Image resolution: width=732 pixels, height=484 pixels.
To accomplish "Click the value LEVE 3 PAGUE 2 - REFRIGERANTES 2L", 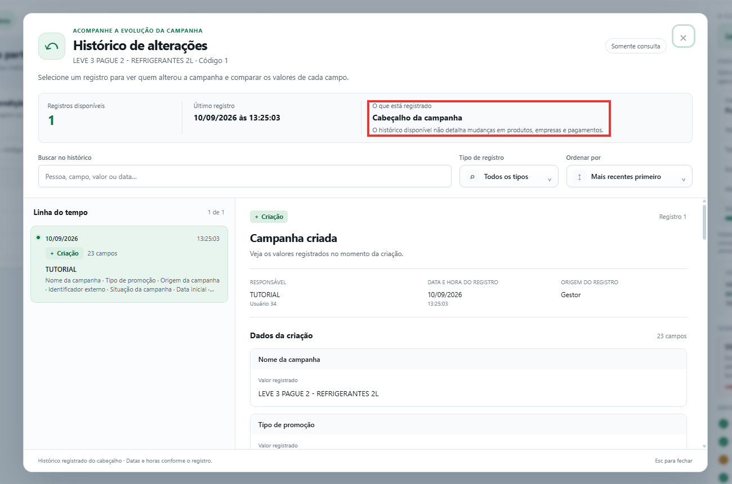I will click(319, 394).
